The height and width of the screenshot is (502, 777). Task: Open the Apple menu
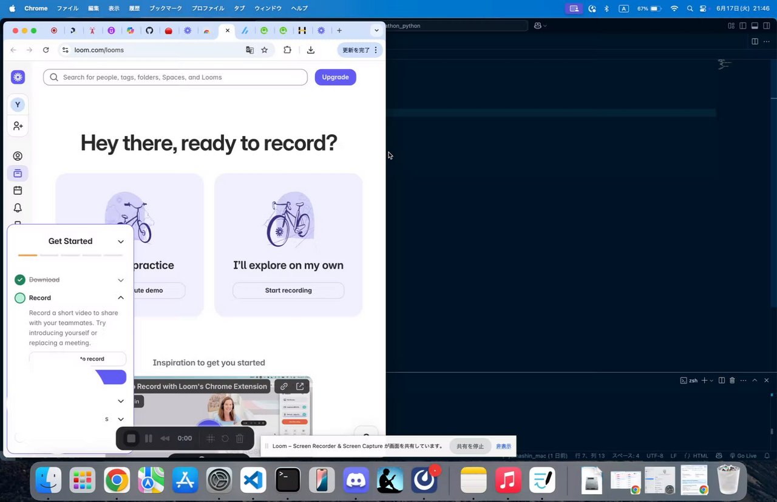coord(12,8)
